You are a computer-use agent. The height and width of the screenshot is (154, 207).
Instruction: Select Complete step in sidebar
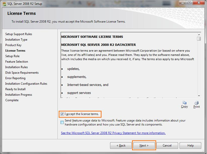pyautogui.click(x=12, y=100)
